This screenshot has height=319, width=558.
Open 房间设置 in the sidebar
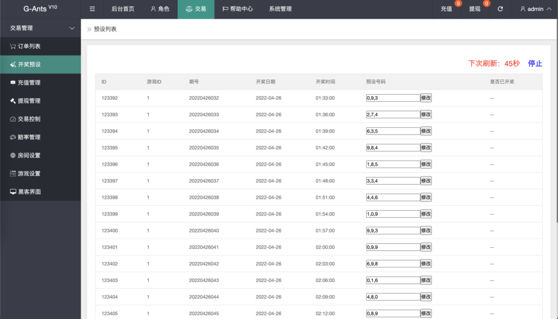29,155
